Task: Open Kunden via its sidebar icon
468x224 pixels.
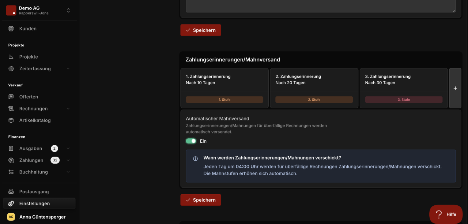Action: (11, 29)
